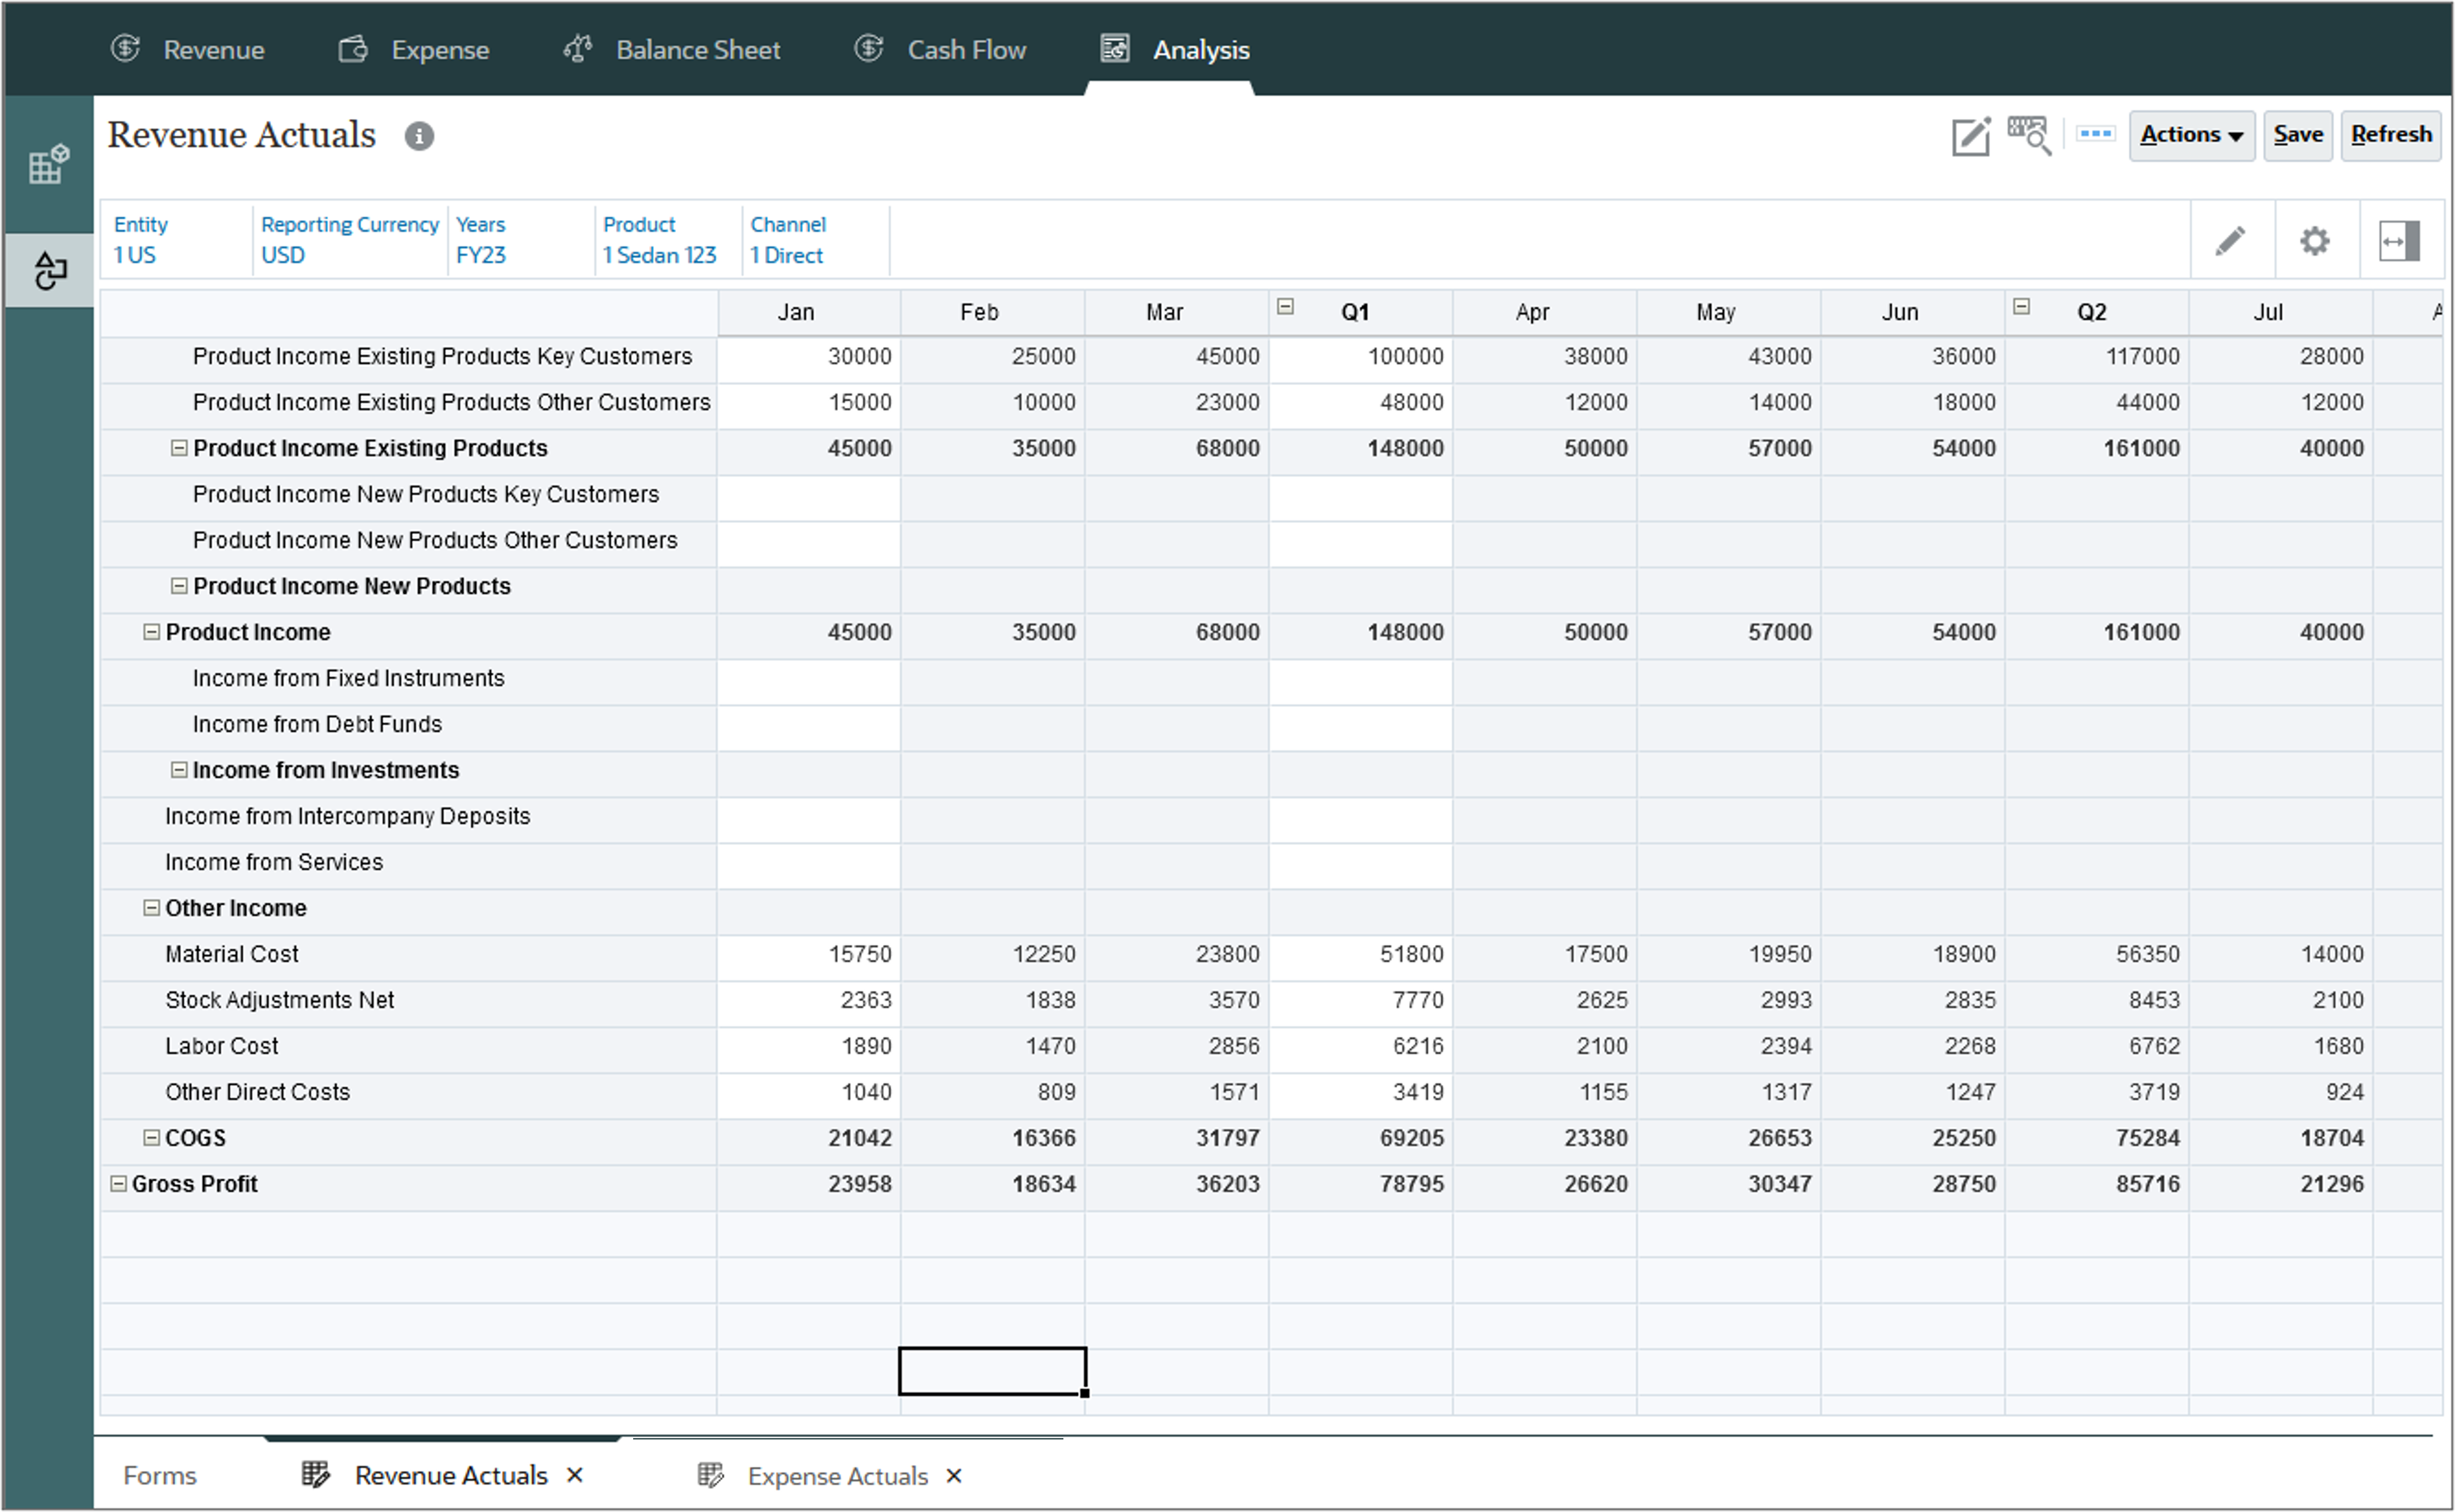Screen dimensions: 2455x1512
Task: Collapse the Product Income row
Action: pyautogui.click(x=151, y=632)
